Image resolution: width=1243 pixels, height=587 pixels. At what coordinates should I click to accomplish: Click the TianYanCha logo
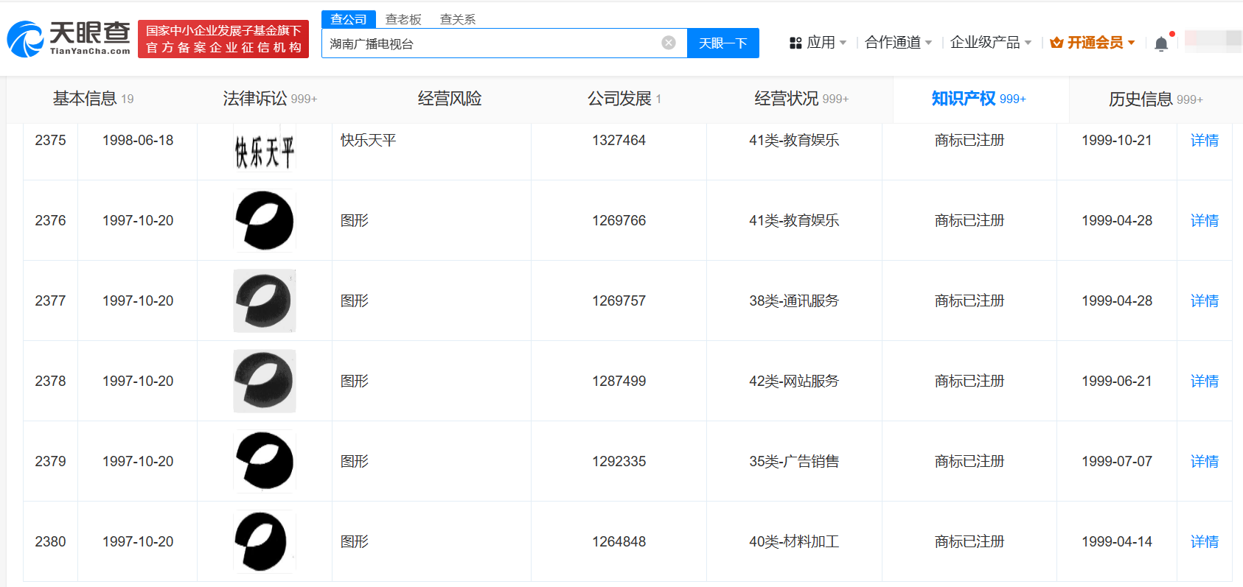pos(69,38)
